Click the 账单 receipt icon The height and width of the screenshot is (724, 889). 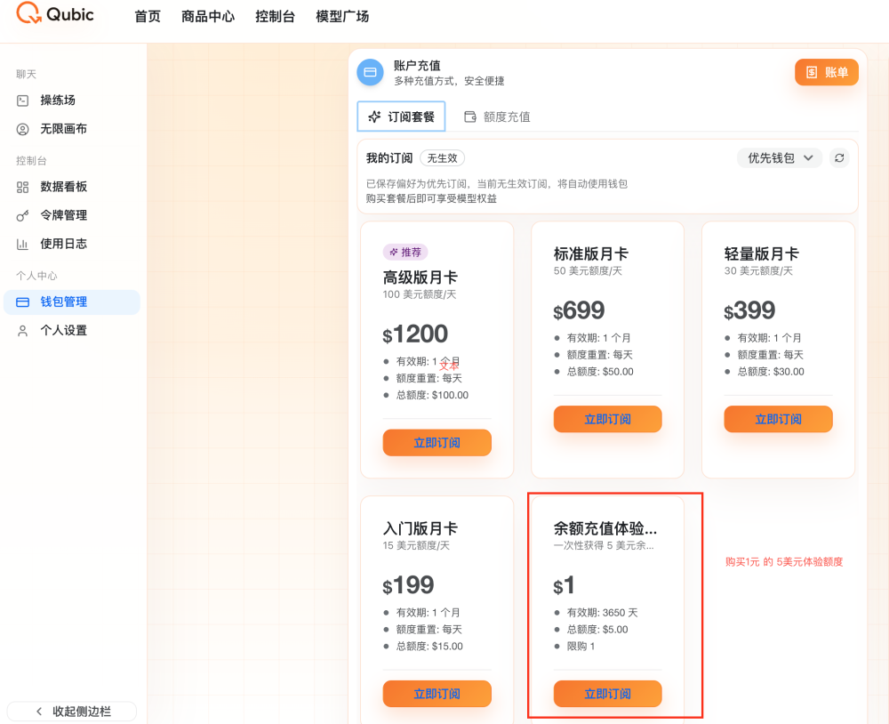pos(812,72)
